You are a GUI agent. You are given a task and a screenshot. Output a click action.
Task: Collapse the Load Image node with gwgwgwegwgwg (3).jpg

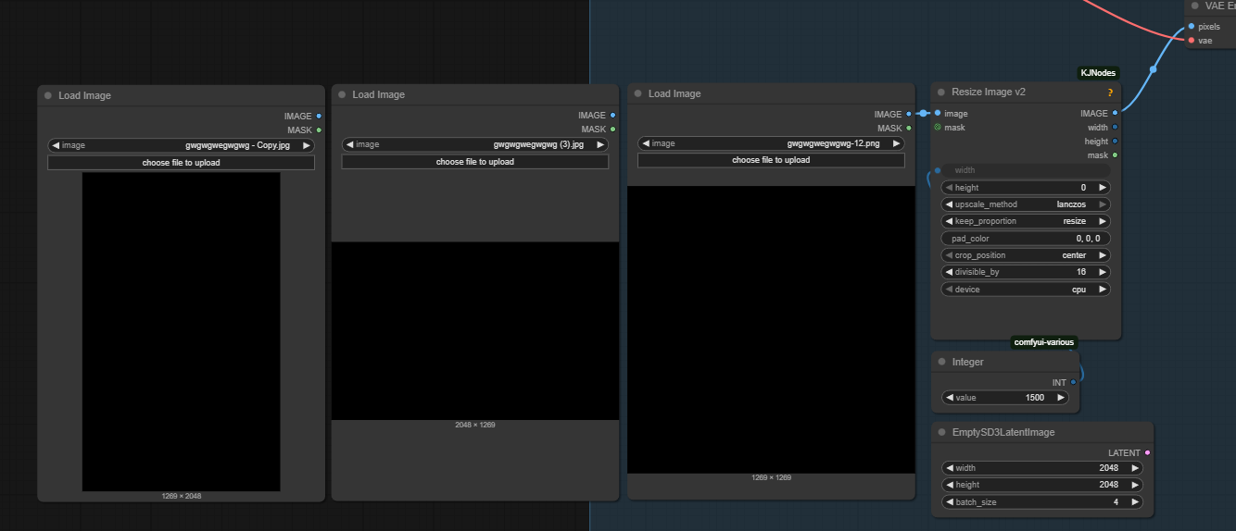coord(342,94)
